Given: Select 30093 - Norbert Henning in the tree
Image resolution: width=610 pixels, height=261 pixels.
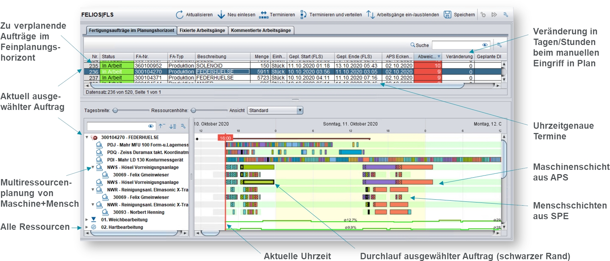Looking at the screenshot, I should (x=139, y=212).
